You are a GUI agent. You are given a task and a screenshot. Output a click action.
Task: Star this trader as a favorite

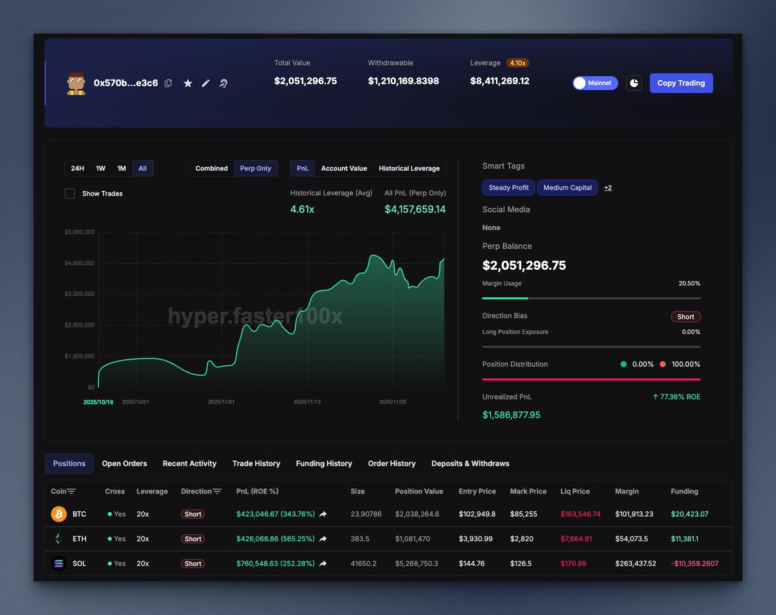click(x=188, y=83)
